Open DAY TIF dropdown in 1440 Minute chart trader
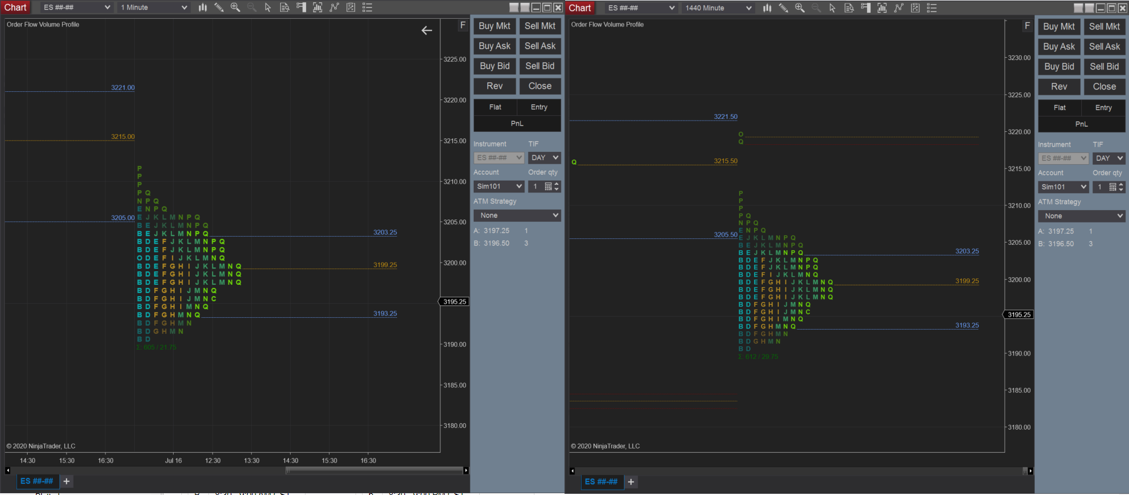This screenshot has width=1129, height=495. 1109,158
